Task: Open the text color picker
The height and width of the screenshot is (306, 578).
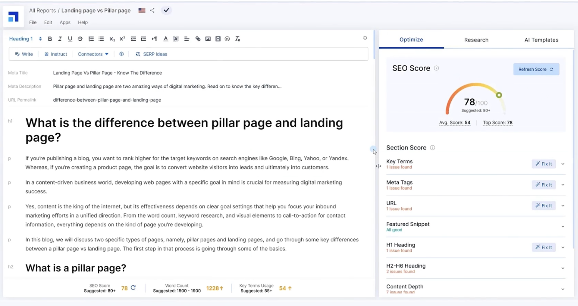Action: (x=165, y=39)
